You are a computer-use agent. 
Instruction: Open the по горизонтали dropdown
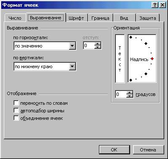72,46
